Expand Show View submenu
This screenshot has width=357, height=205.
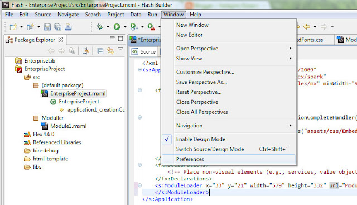(x=228, y=59)
